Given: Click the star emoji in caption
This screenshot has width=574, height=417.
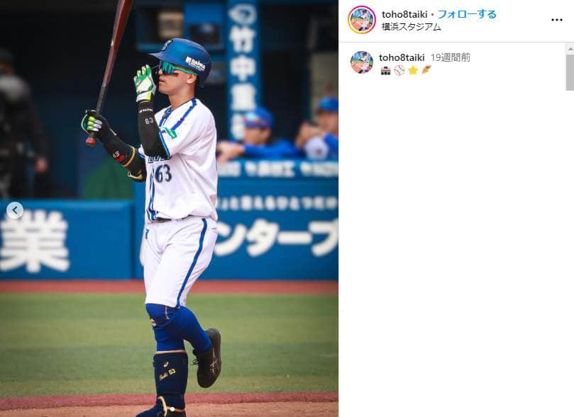Looking at the screenshot, I should click(413, 71).
